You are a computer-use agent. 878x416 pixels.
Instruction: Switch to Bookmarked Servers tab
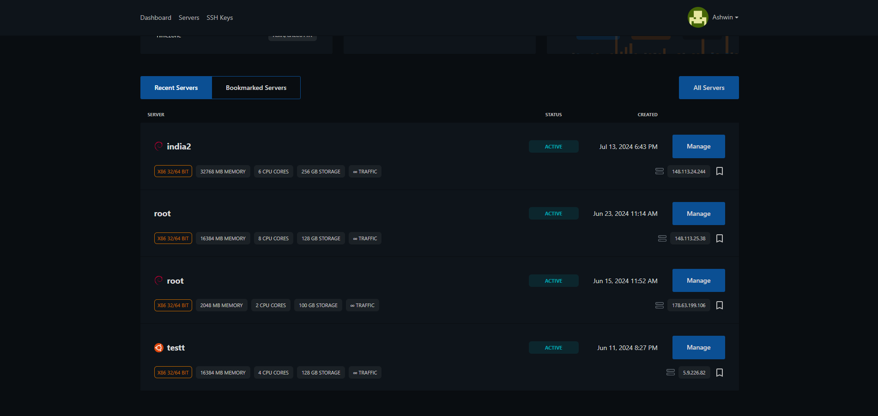[256, 88]
